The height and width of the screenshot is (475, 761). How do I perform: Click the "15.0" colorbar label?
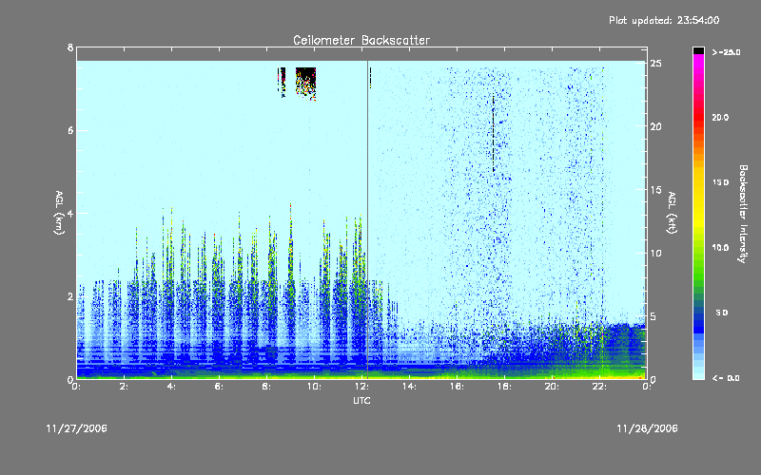click(x=720, y=182)
